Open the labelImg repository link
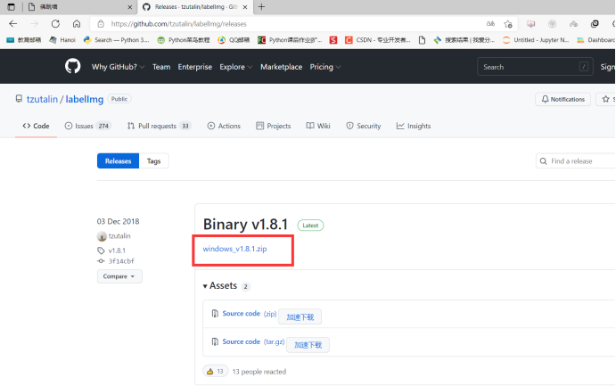 [85, 99]
